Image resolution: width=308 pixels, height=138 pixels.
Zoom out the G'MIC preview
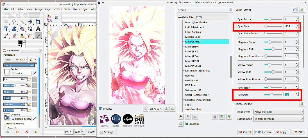(145, 109)
